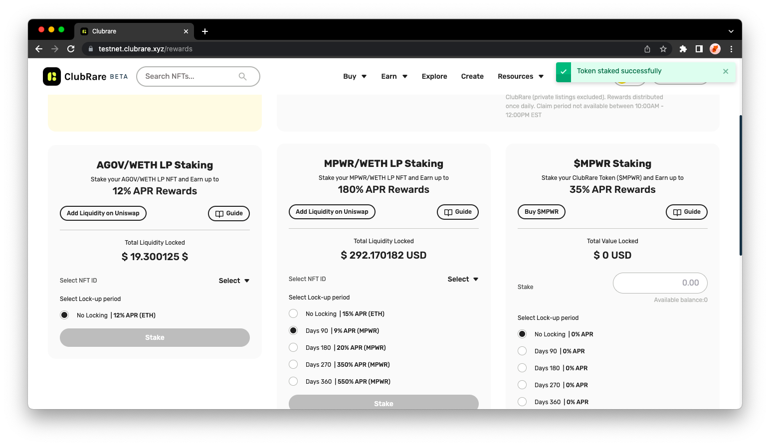Viewport: 770px width, 446px height.
Task: Select Days 180 0% APR option
Action: tap(522, 368)
